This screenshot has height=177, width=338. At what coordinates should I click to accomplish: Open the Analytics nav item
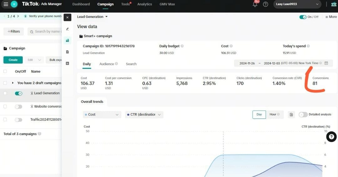click(x=145, y=4)
